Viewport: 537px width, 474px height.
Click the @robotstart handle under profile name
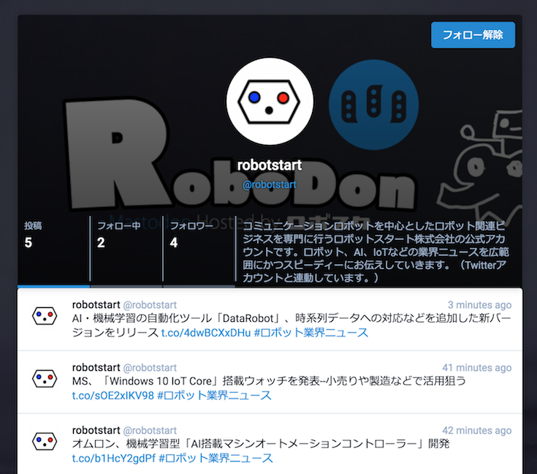click(x=269, y=184)
